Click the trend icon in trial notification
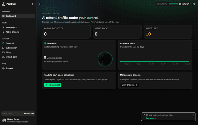The height and width of the screenshot is (125, 198). click(144, 115)
